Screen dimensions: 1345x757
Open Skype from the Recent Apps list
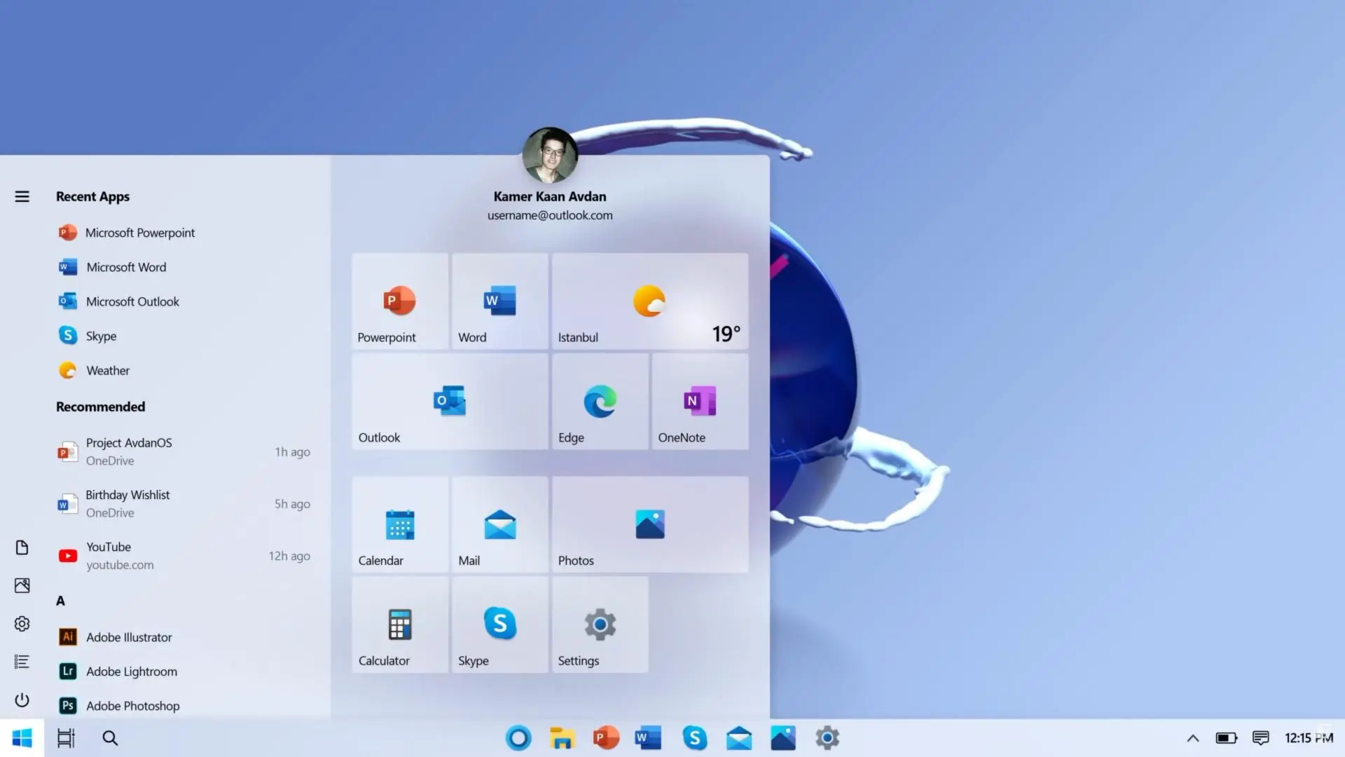coord(88,336)
